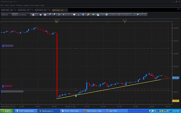Image resolution: width=181 pixels, height=113 pixels.
Task: Select the grey parallel lines tool
Action: click(102, 14)
